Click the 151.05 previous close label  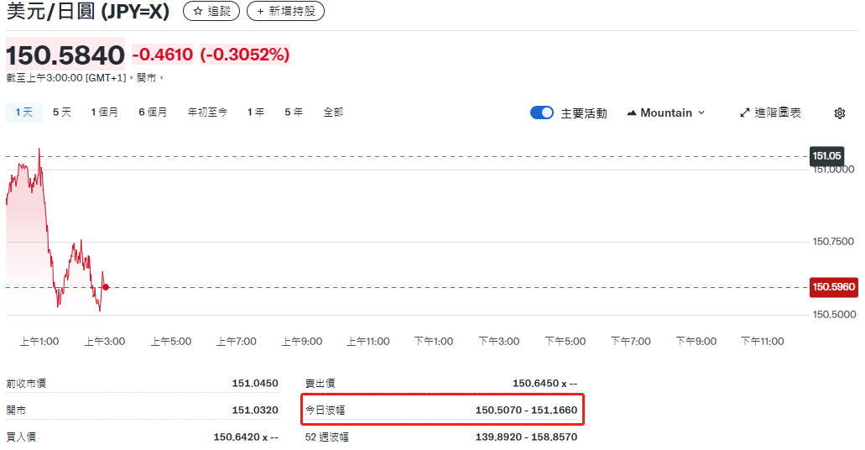point(826,156)
